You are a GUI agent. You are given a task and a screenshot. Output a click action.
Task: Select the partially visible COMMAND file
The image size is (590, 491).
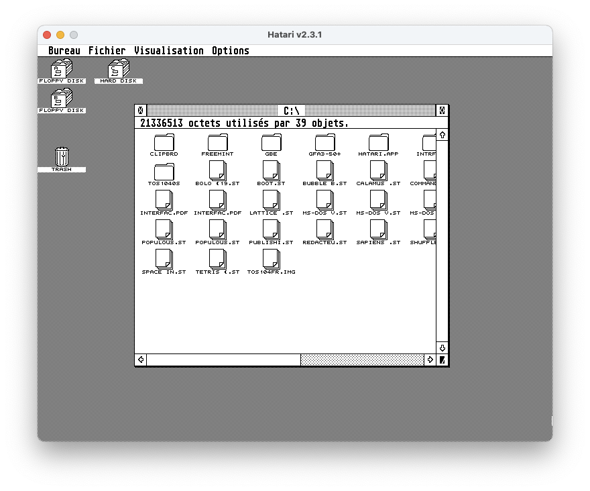pyautogui.click(x=423, y=173)
